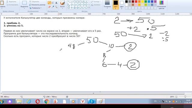192x108 pixels.
Task: Select the Eraser tool
Action: coord(49,7)
